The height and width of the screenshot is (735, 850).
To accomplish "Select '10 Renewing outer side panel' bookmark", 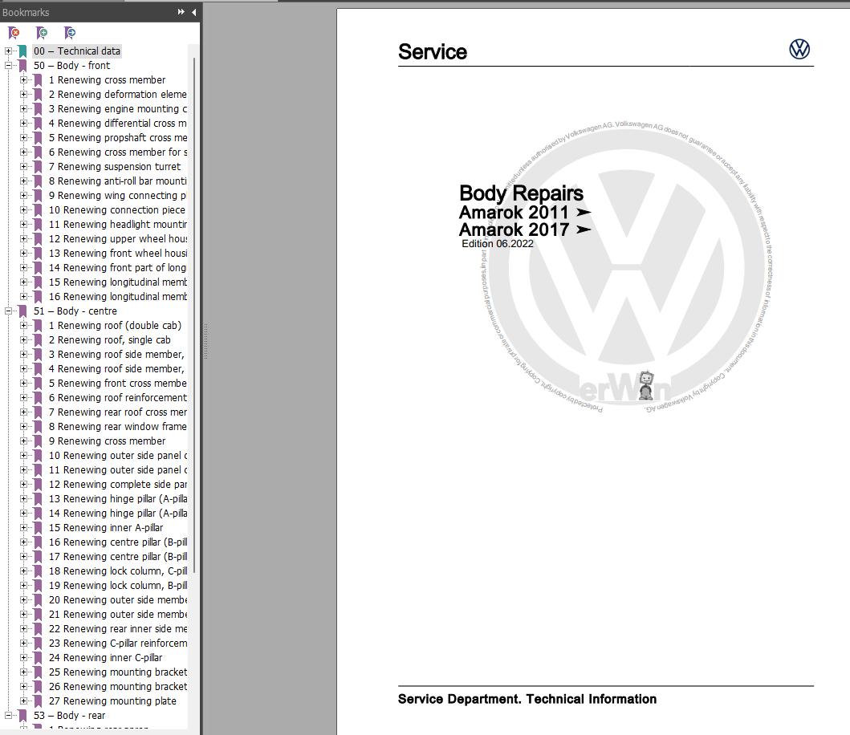I will click(x=118, y=456).
